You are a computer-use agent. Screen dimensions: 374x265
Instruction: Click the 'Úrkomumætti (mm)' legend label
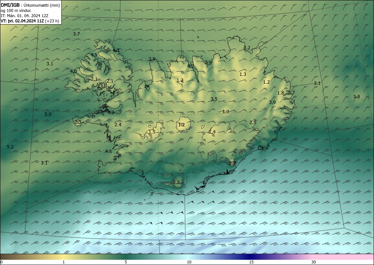(x=42, y=5)
